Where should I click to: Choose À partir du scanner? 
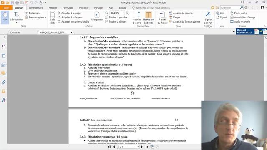181,13
